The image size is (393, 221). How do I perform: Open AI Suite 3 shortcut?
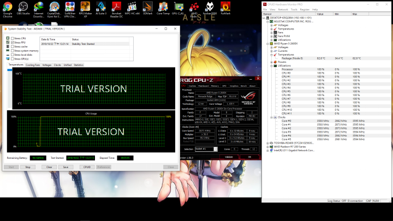pos(101,8)
